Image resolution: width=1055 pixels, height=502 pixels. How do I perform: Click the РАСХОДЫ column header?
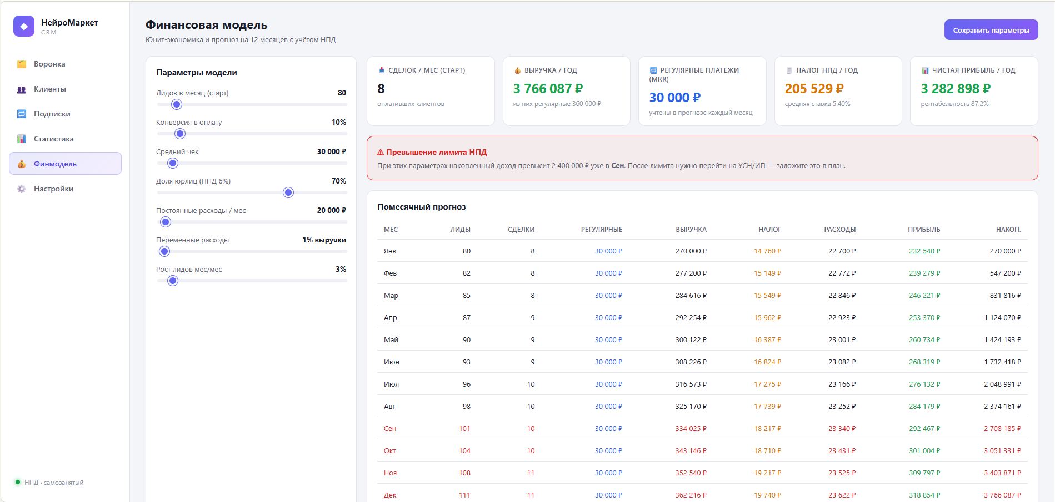point(840,229)
